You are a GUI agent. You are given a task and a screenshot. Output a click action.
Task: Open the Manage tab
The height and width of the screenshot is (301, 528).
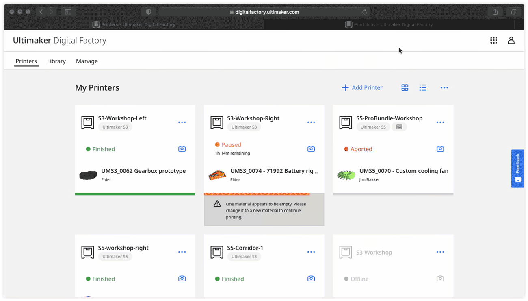pyautogui.click(x=87, y=61)
